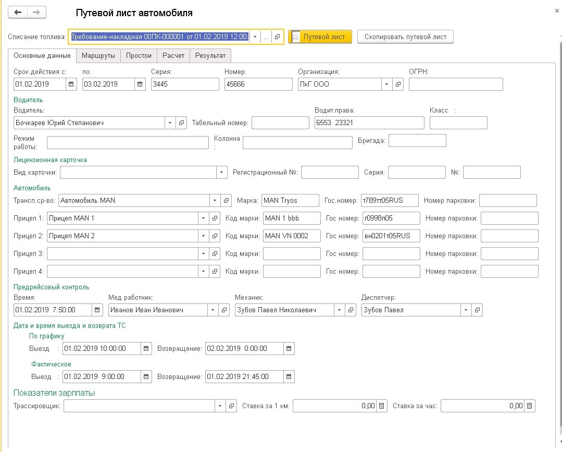Open calendar for Фактическое Выезд

coord(146,376)
